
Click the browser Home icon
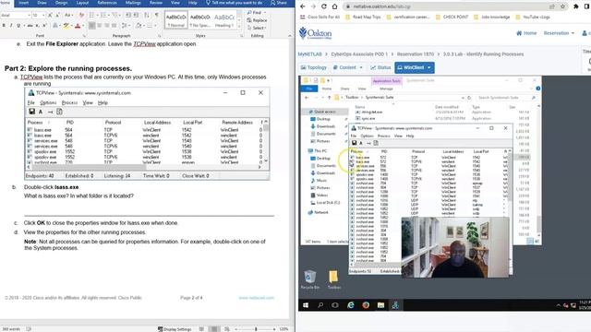(334, 6)
